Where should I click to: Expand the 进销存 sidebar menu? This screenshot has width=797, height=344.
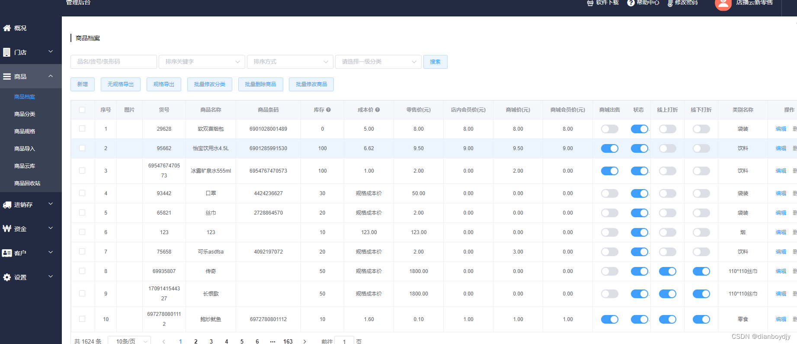tap(51, 204)
